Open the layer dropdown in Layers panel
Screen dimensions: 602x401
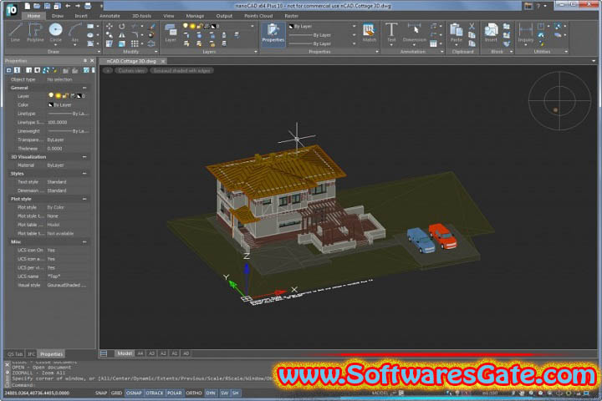[x=253, y=26]
